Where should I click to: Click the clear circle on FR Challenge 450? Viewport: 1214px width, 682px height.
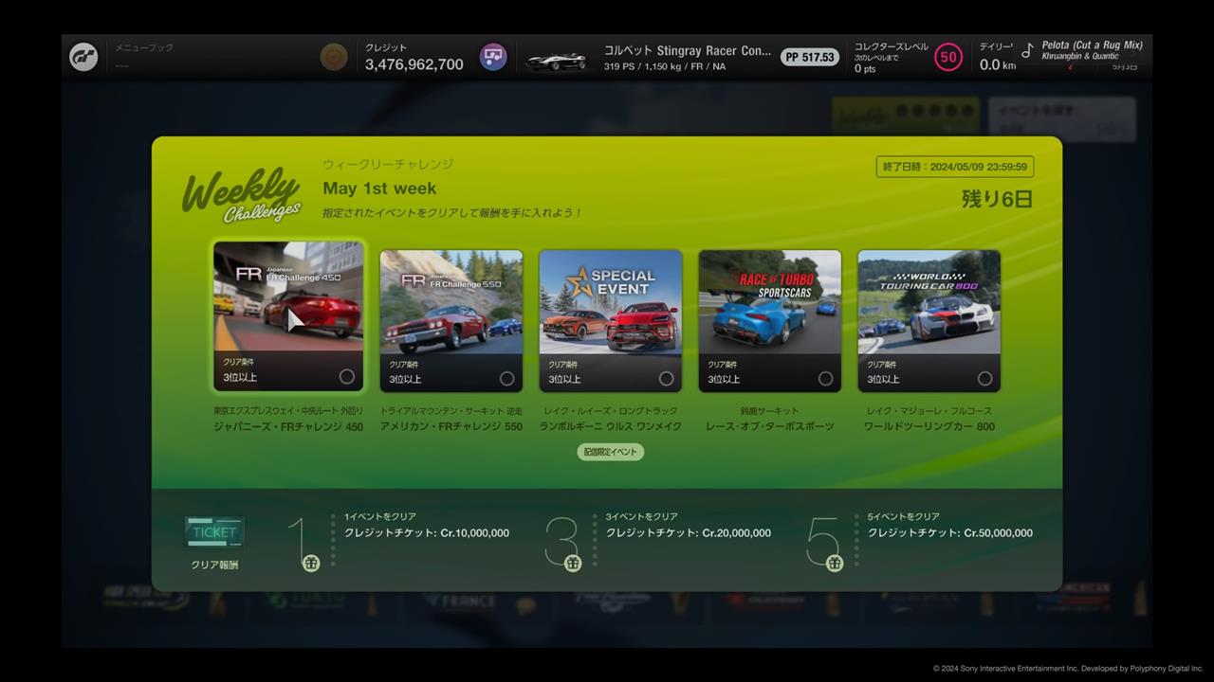pos(347,377)
